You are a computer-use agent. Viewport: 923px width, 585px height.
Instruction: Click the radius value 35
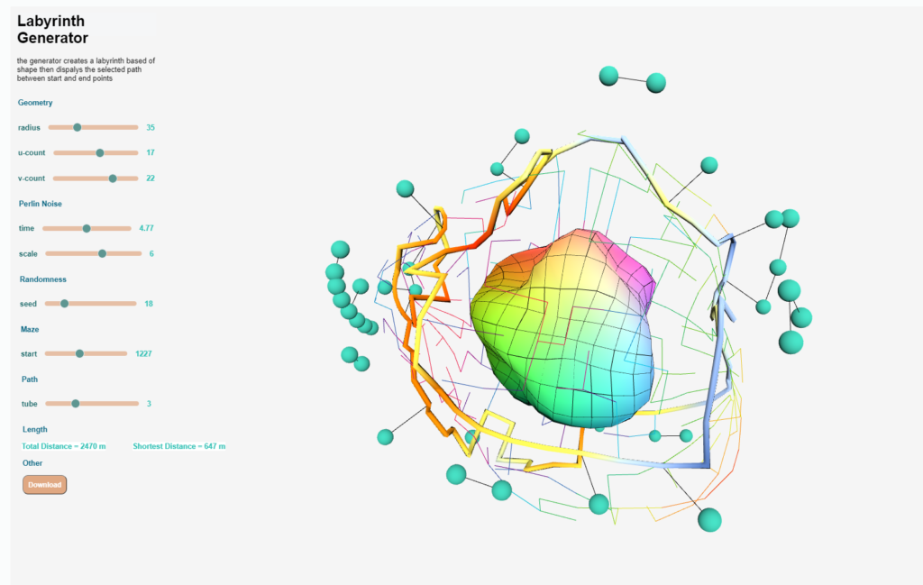(x=151, y=128)
